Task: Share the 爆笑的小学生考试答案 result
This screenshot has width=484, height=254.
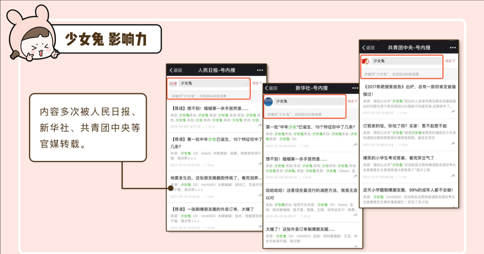Action: pyautogui.click(x=453, y=176)
